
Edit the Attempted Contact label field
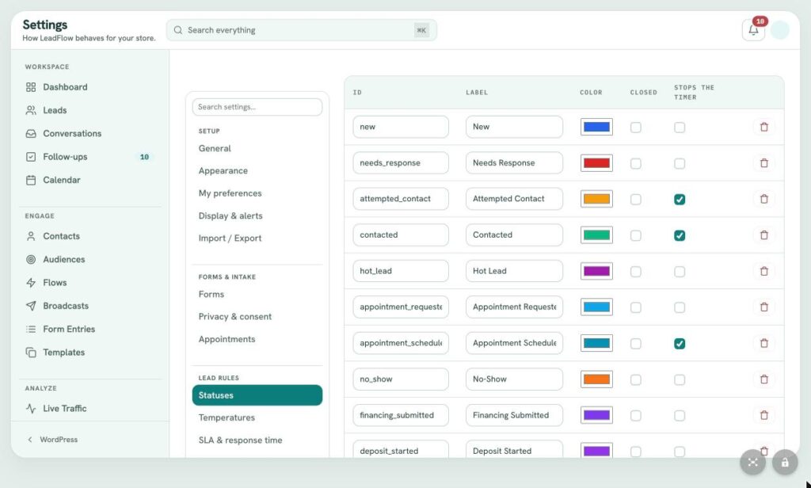click(514, 199)
